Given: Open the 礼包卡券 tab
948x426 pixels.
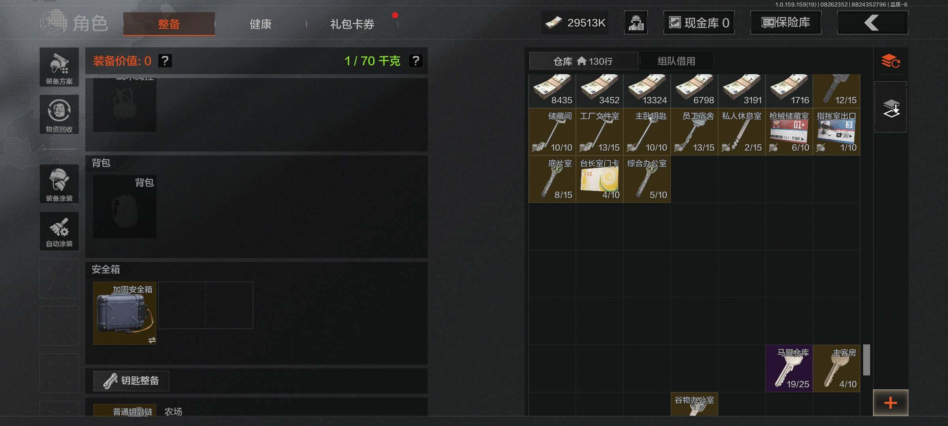Looking at the screenshot, I should pos(352,24).
